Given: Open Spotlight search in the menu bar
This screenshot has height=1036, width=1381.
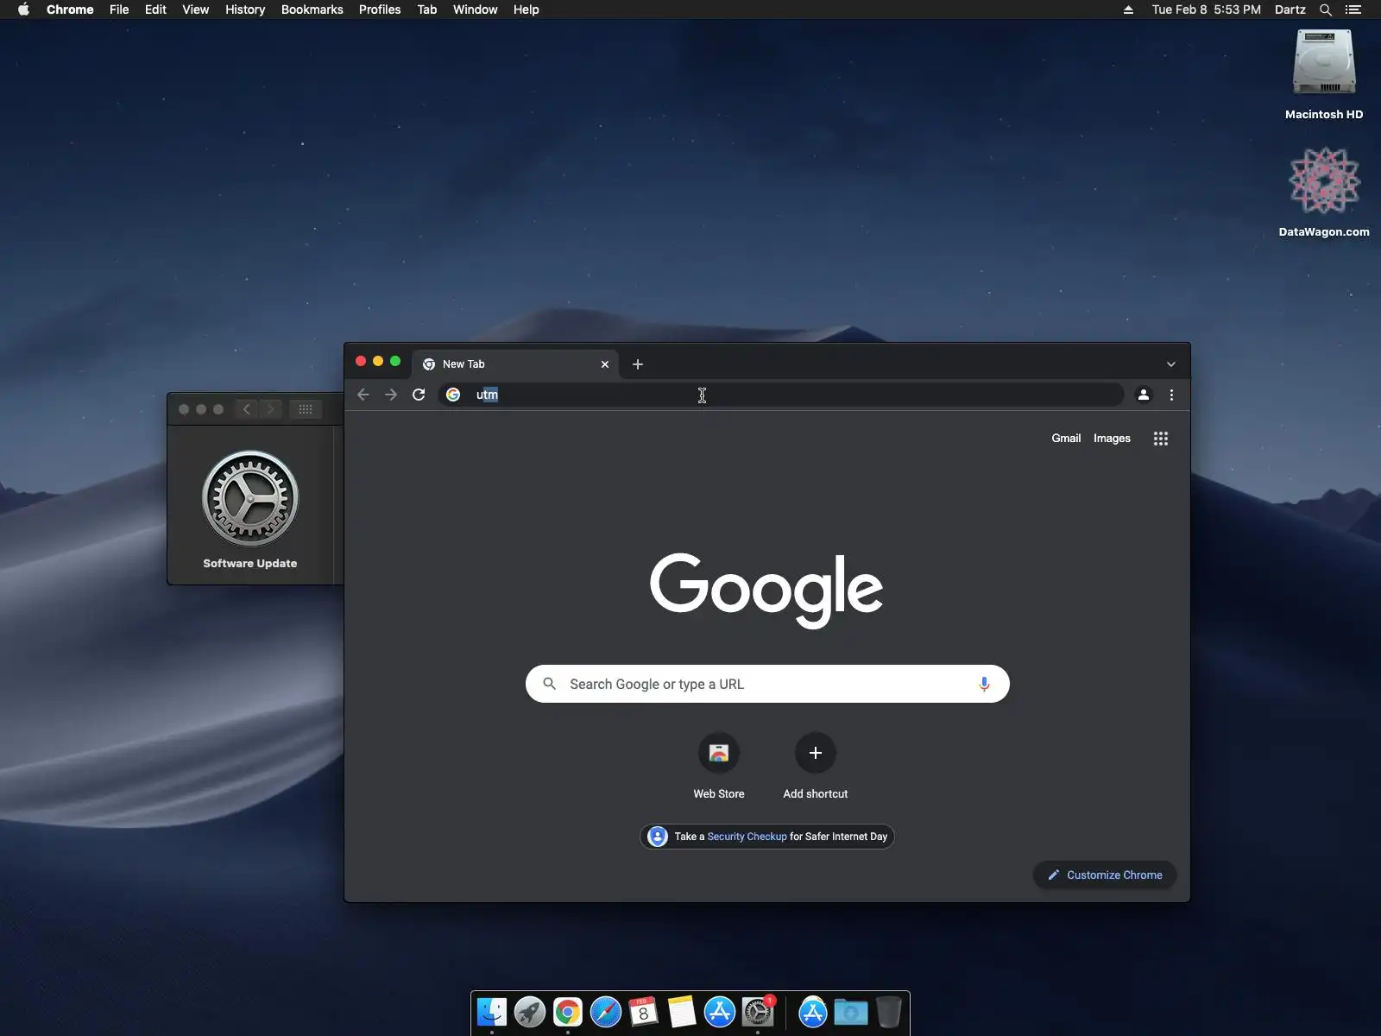Looking at the screenshot, I should (x=1326, y=9).
